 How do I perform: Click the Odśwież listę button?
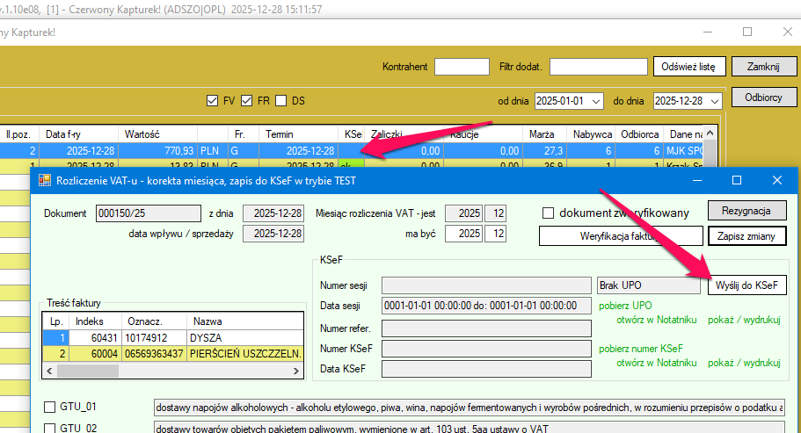688,67
